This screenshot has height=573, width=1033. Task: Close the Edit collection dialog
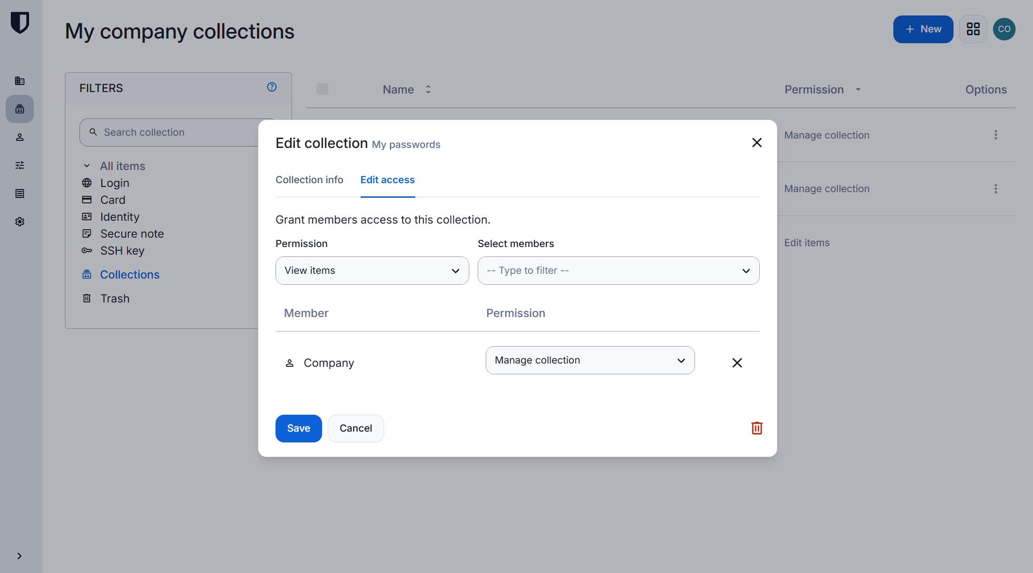click(757, 143)
